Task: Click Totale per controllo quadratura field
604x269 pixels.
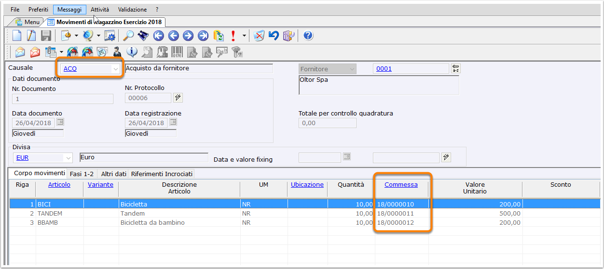Action: click(327, 123)
